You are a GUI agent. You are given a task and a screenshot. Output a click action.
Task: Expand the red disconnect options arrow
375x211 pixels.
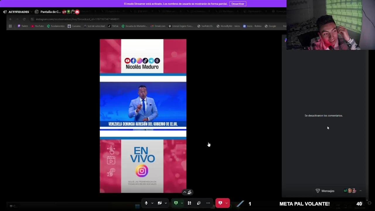tap(226, 203)
